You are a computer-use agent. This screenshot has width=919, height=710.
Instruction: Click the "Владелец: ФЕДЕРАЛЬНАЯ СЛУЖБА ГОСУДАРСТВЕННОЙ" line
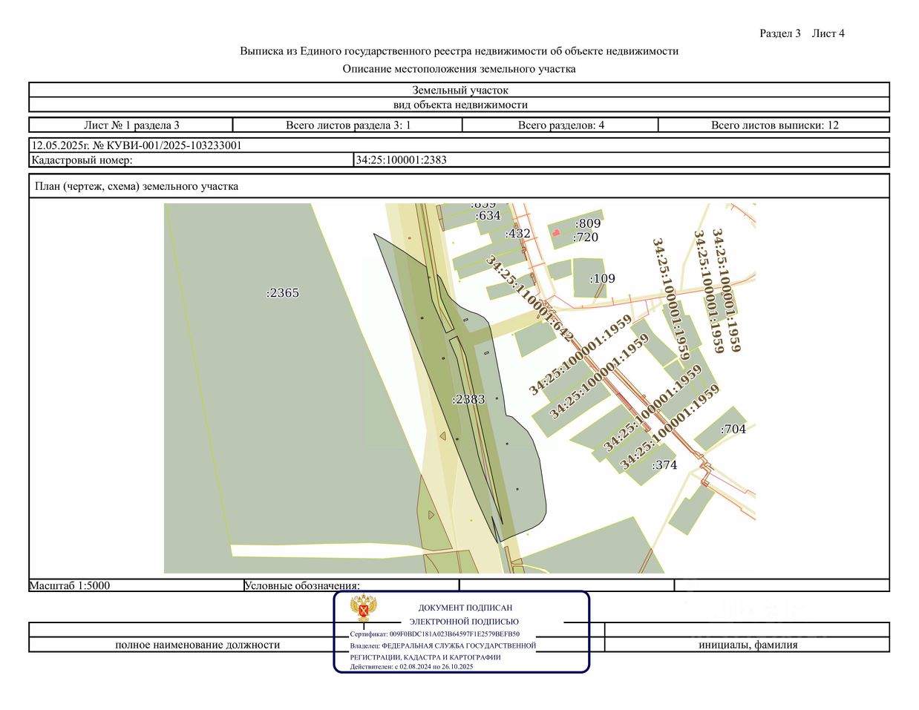click(443, 645)
